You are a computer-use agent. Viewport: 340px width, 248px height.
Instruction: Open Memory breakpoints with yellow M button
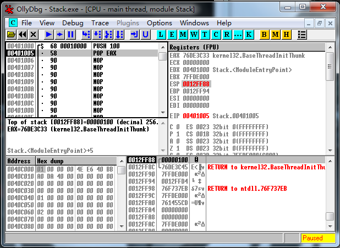(x=276, y=35)
